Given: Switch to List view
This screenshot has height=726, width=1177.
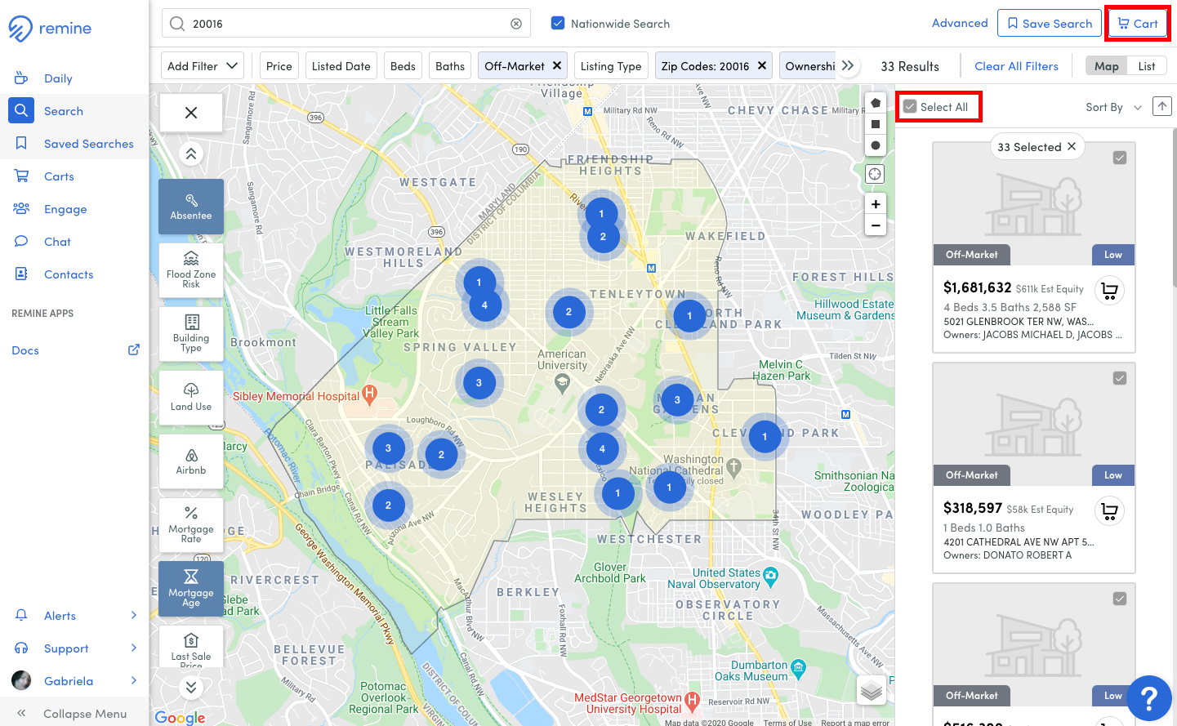Looking at the screenshot, I should coord(1147,66).
